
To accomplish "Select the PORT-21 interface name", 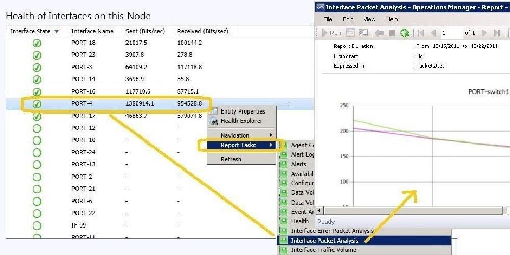I will (x=84, y=189).
